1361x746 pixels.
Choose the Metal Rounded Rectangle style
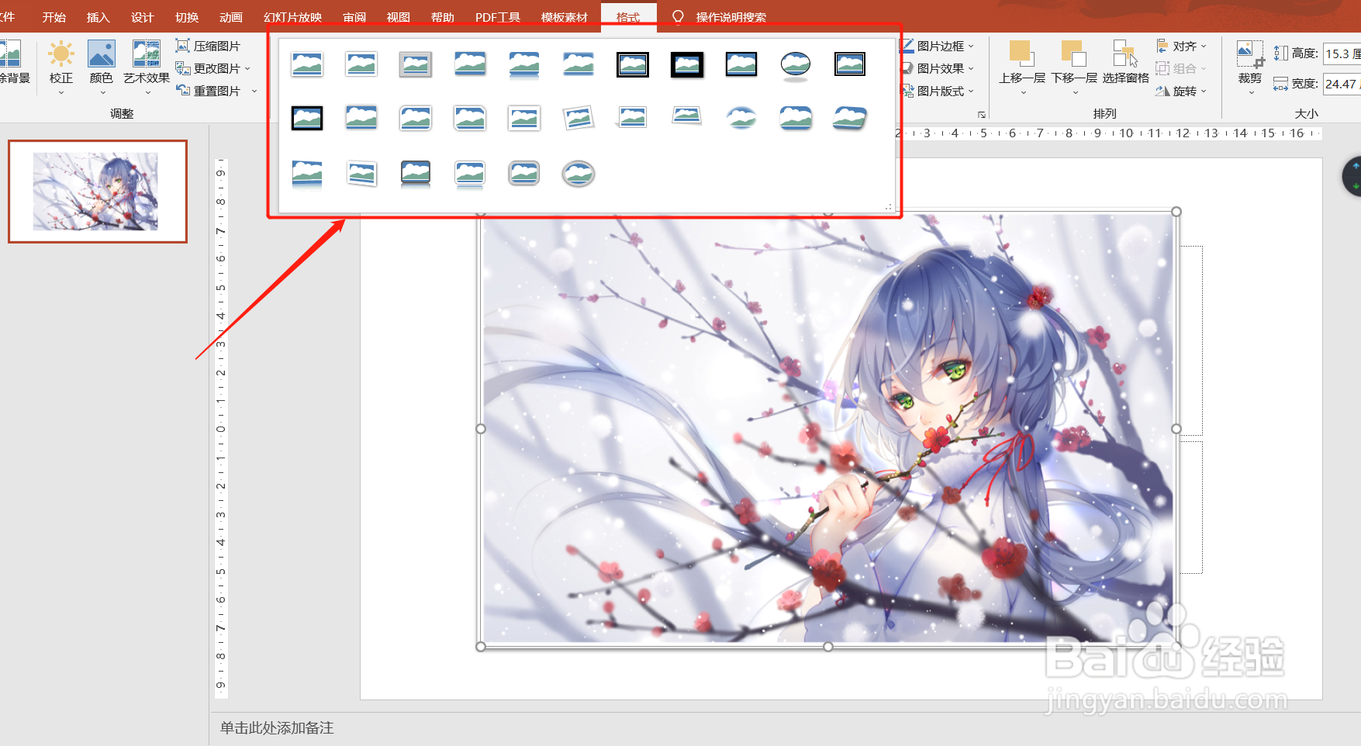(x=524, y=174)
